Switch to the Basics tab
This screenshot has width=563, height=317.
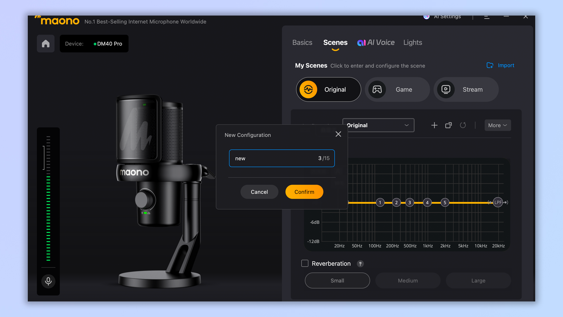(302, 42)
